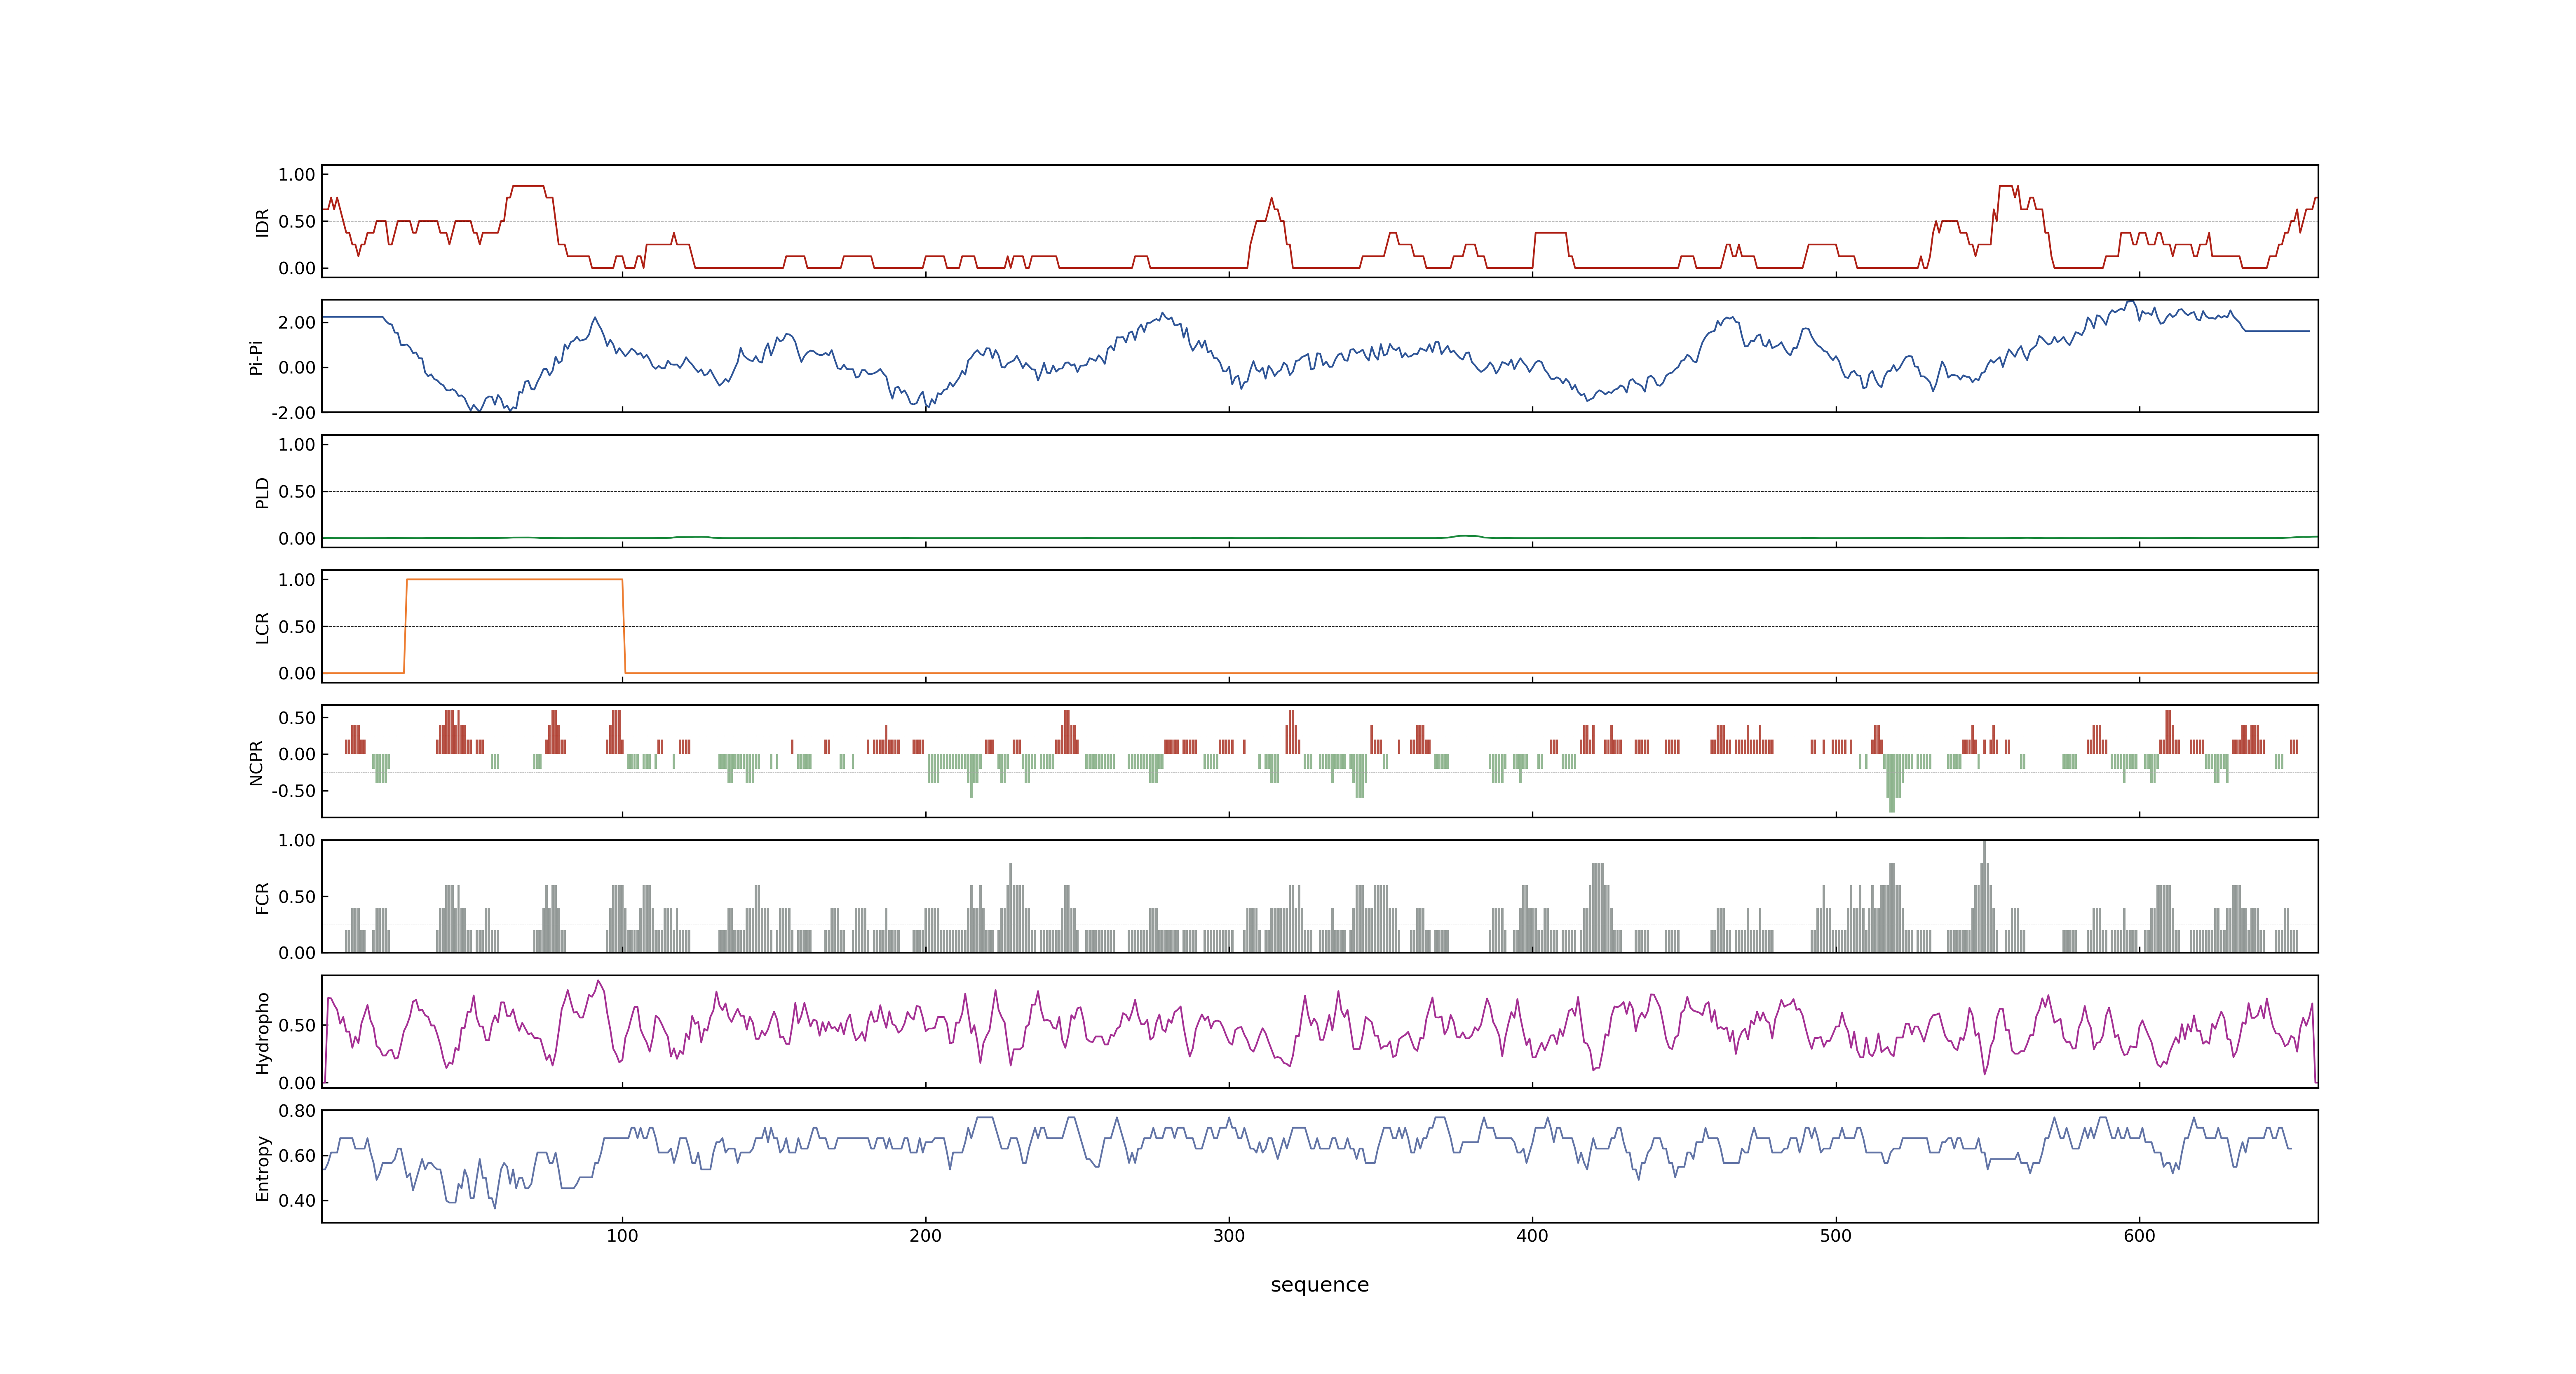Screen dimensions: 2576x1374
Task: Click the x-axis tick label "500"
Action: pos(1836,1236)
